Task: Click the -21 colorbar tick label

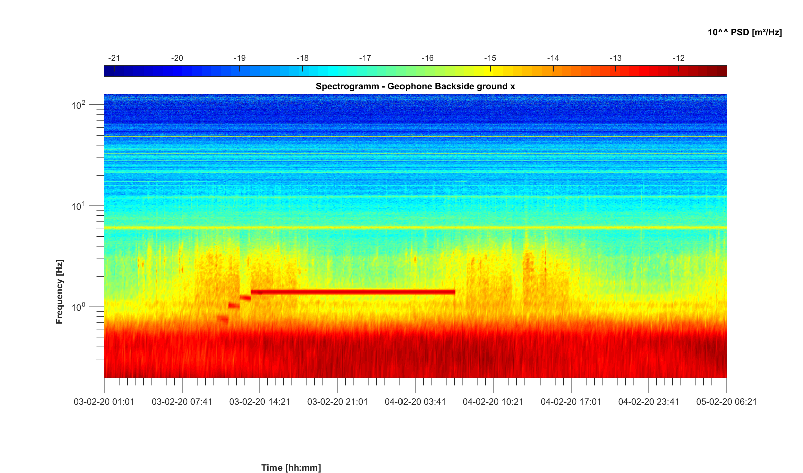Action: click(x=114, y=58)
